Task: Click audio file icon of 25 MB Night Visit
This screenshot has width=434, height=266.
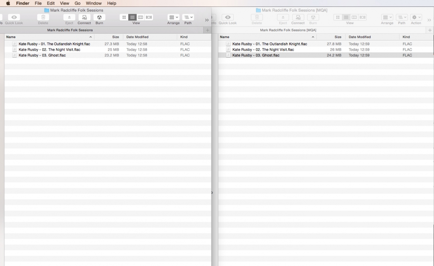Action: click(x=14, y=50)
